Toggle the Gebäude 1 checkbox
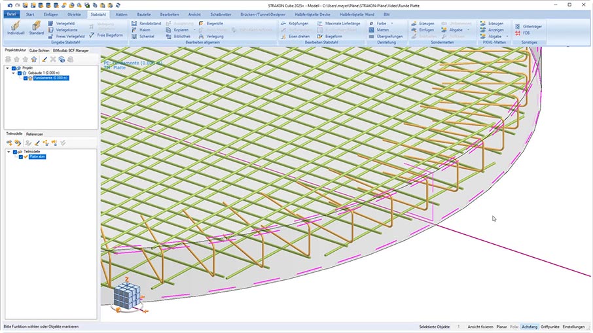 point(20,73)
